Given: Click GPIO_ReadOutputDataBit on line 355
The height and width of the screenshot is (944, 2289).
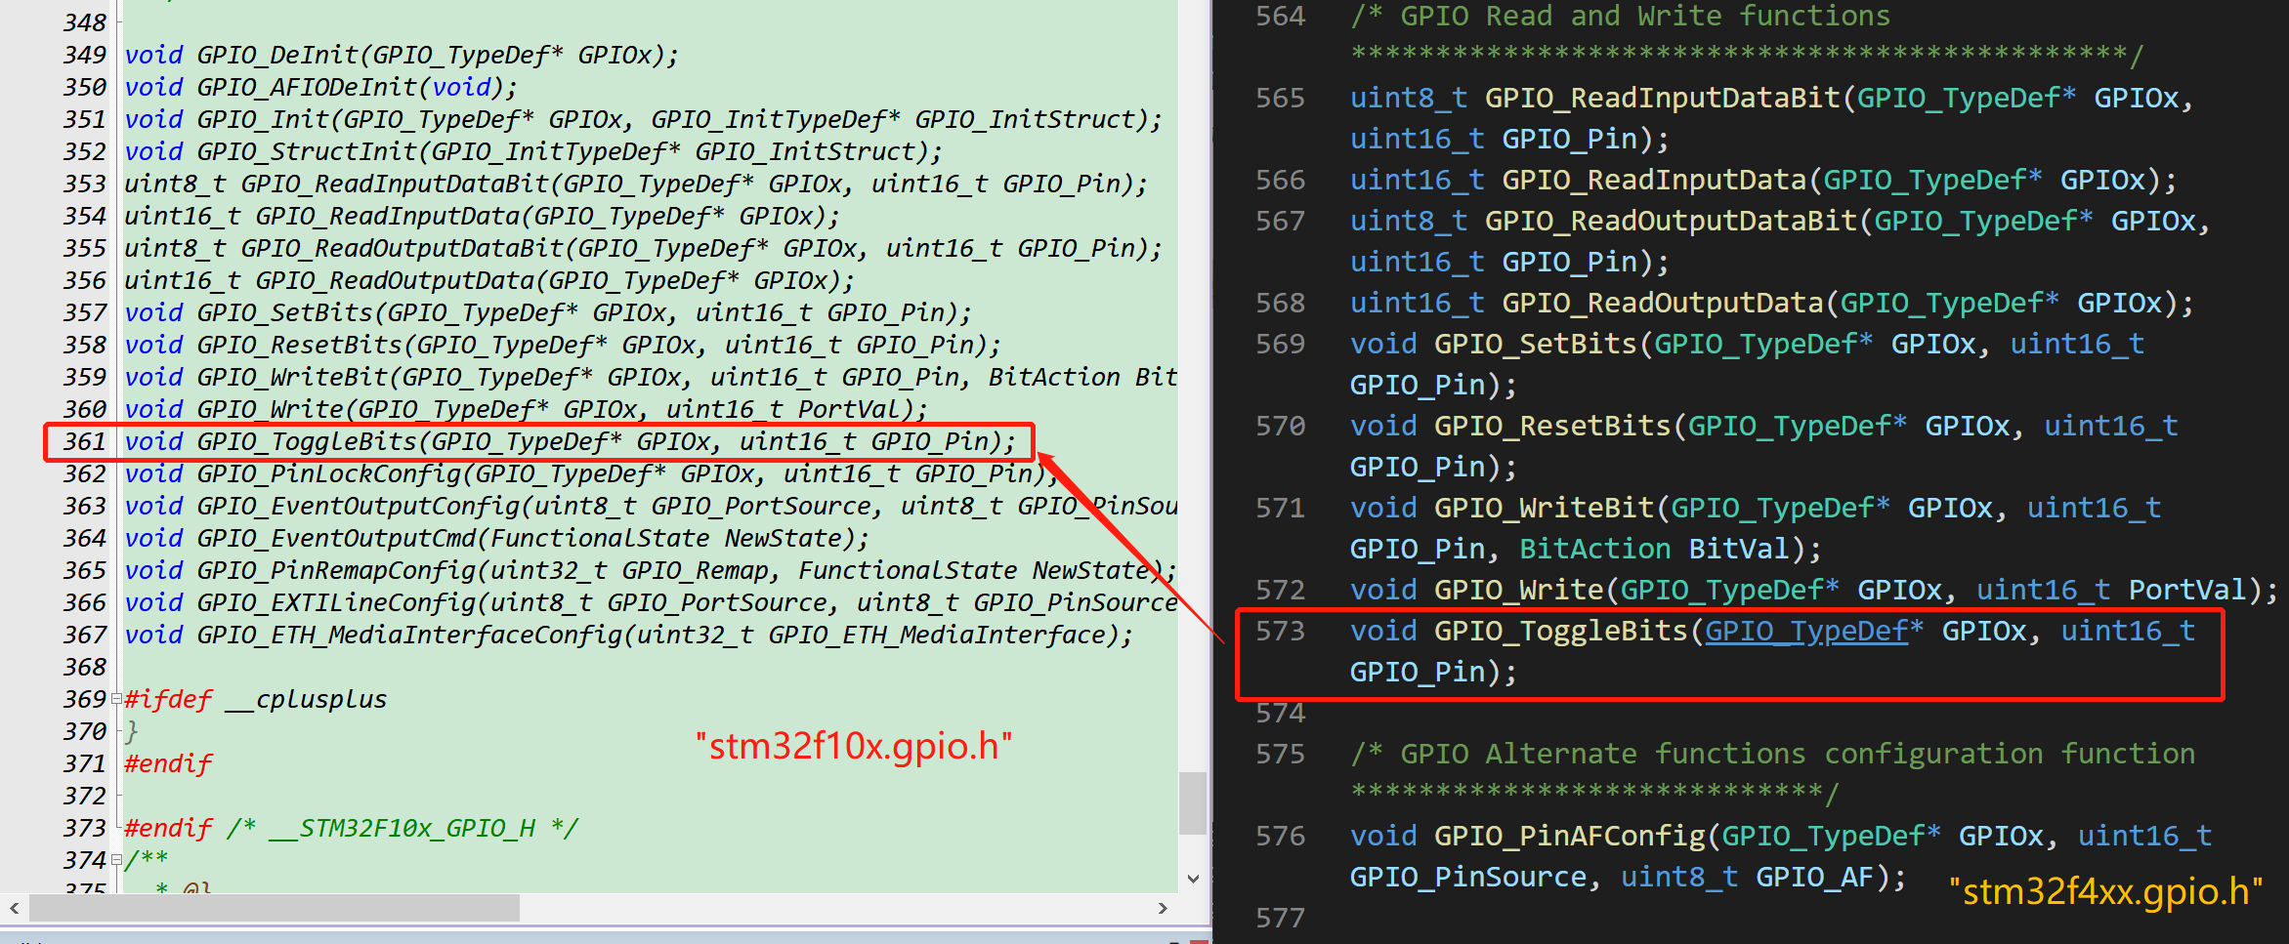Looking at the screenshot, I should point(403,248).
